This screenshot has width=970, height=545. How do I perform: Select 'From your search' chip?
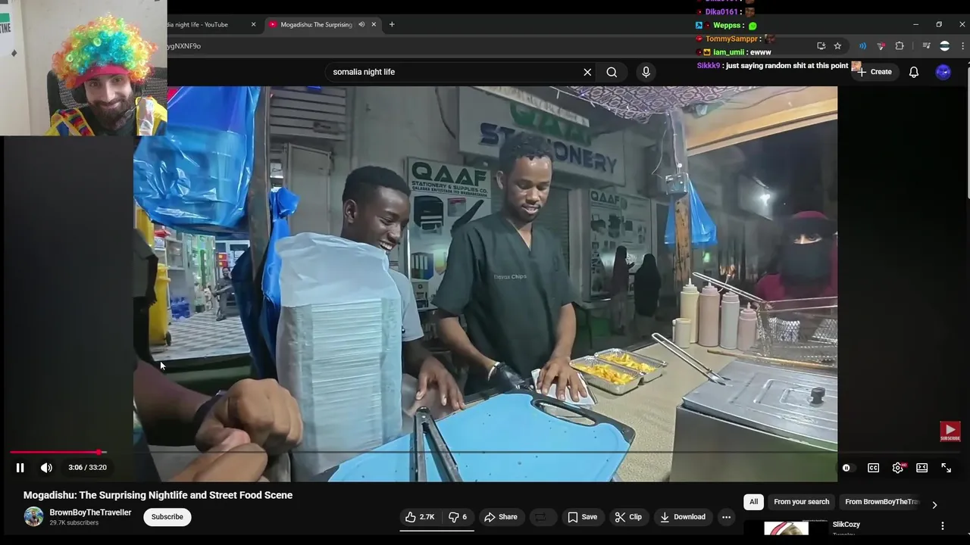pyautogui.click(x=801, y=502)
